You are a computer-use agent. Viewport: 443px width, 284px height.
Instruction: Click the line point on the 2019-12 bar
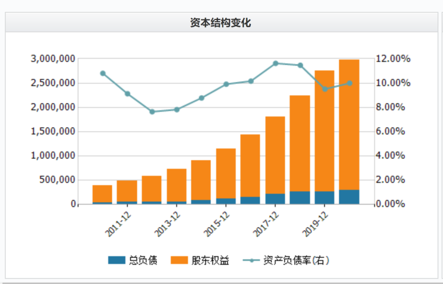(325, 89)
